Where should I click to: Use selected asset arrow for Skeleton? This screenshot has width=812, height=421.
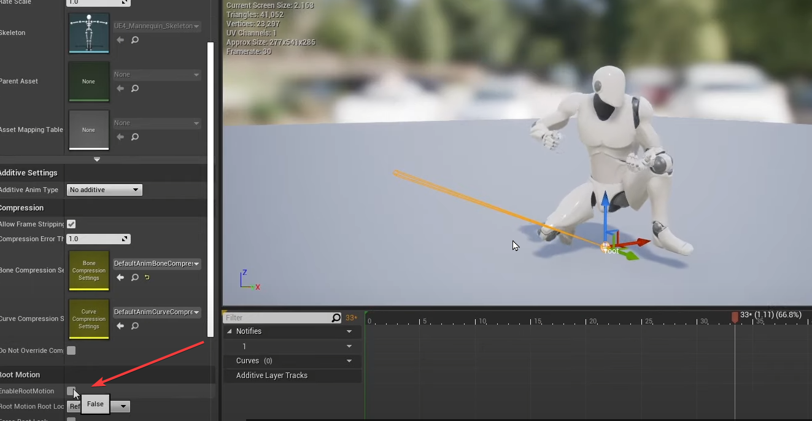pyautogui.click(x=120, y=40)
